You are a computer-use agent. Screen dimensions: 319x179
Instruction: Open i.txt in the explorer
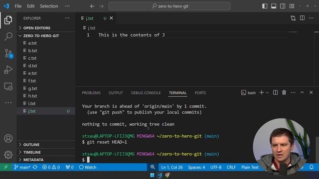tap(46, 103)
